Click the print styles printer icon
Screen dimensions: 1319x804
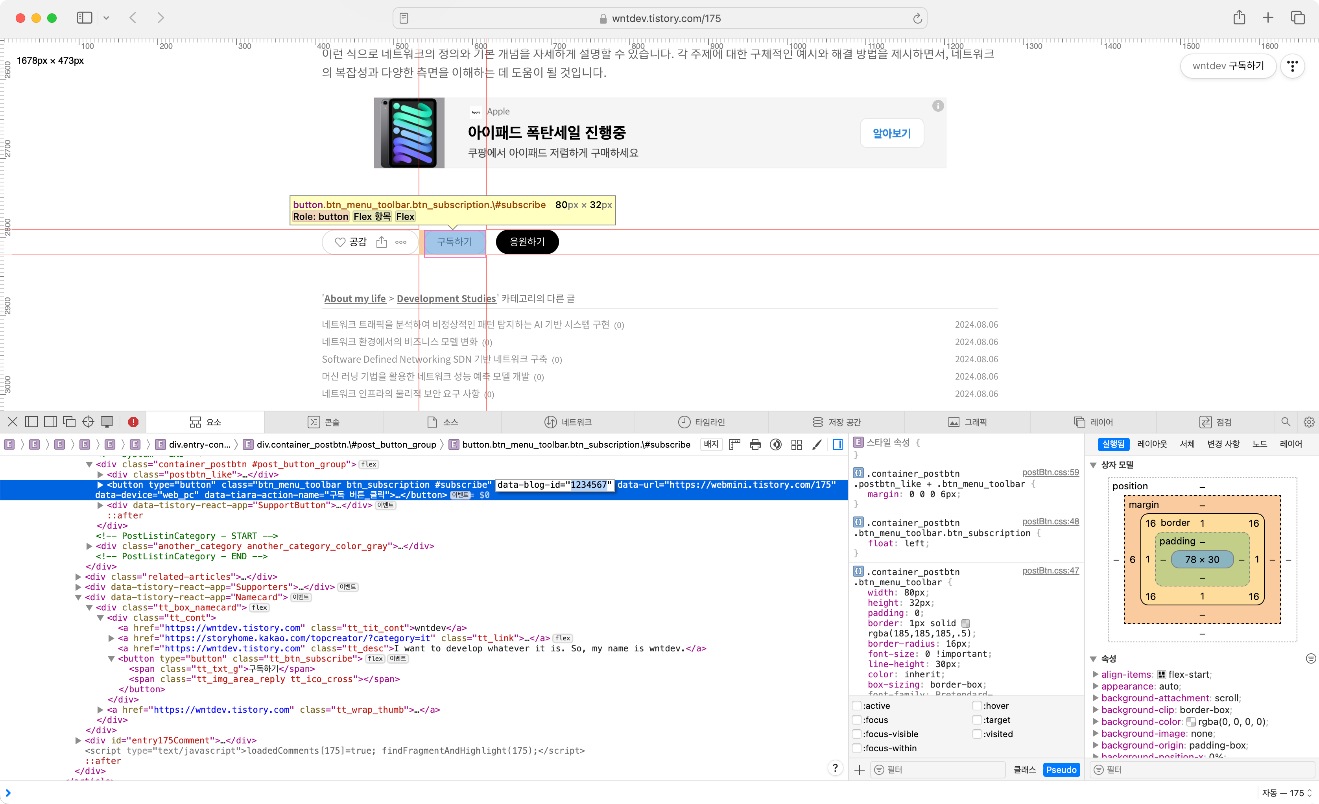[x=755, y=444]
